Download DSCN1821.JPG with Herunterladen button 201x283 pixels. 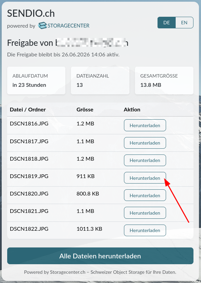[x=145, y=213]
